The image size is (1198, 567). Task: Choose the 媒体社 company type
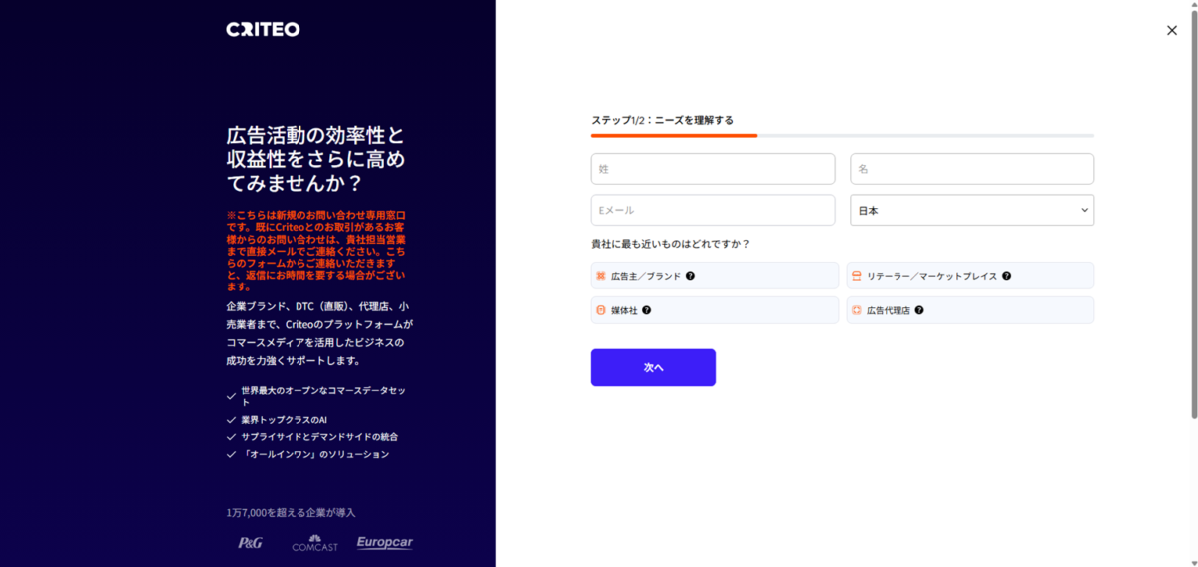[715, 310]
